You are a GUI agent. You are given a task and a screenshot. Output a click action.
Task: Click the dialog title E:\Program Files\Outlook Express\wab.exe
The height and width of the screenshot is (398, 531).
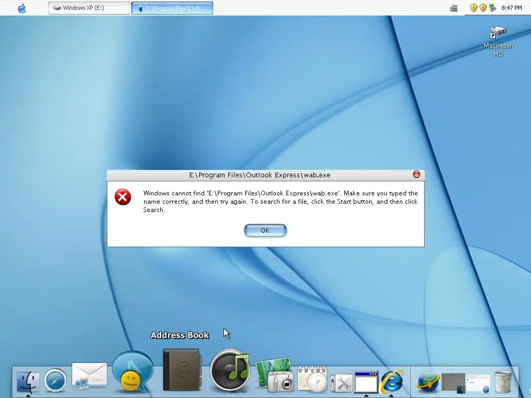(x=259, y=175)
